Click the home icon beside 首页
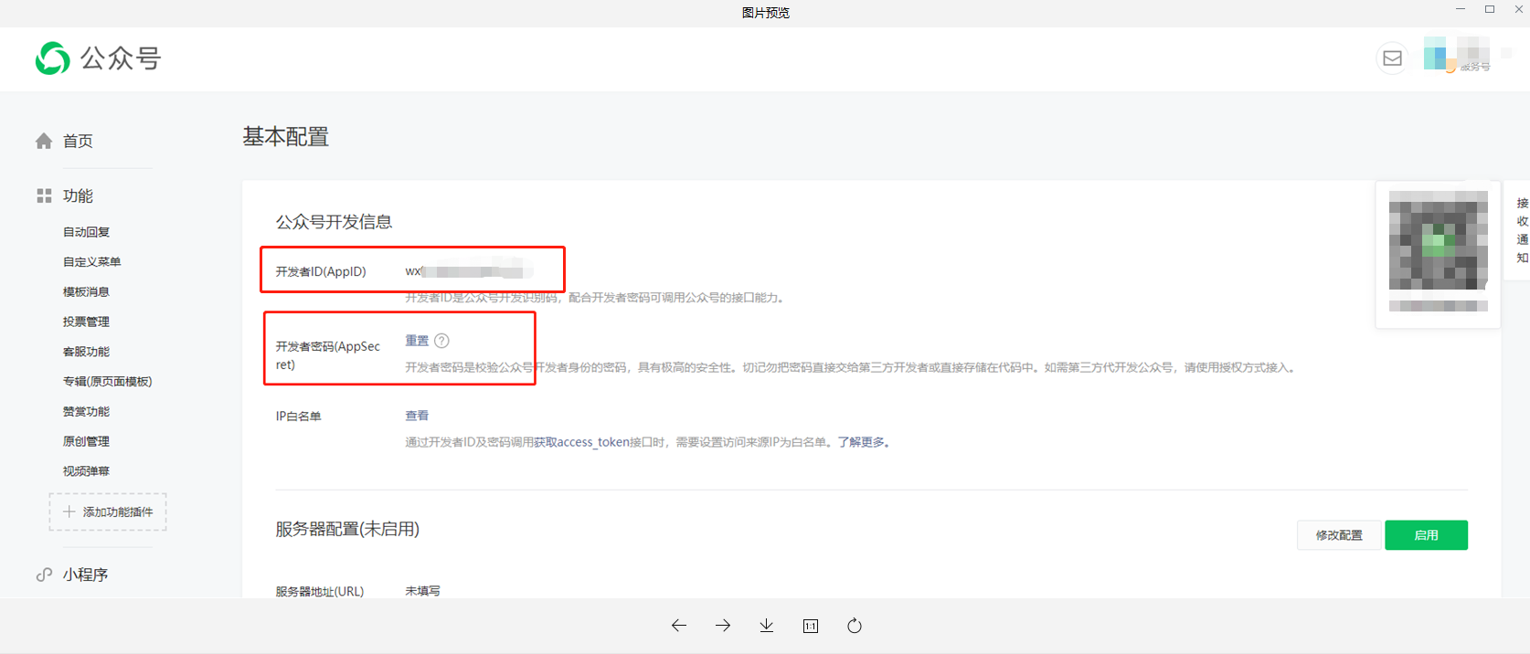This screenshot has height=654, width=1530. pos(44,141)
